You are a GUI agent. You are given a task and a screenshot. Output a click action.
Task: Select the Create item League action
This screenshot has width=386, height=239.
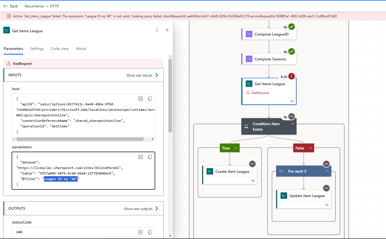point(230,175)
